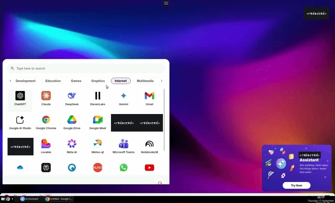Screen dimensions: 335x203
Task: Switch to Untitled - Google Chrome taskbar window
Action: (59, 199)
